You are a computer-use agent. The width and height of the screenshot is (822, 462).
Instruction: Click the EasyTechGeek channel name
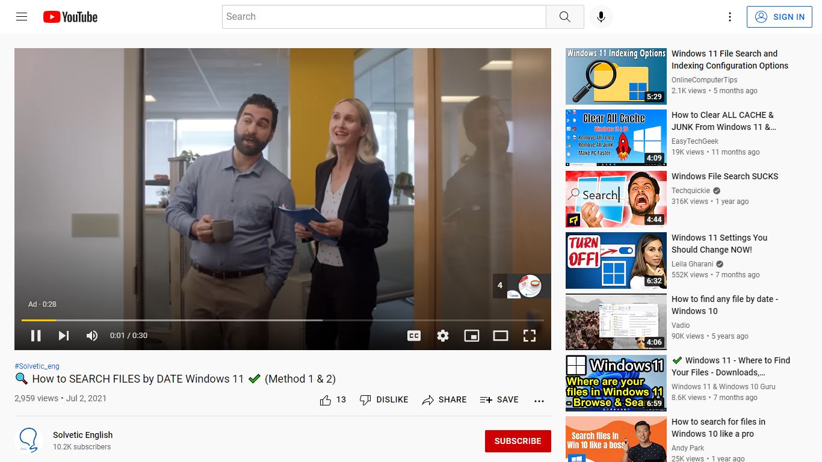click(x=695, y=141)
